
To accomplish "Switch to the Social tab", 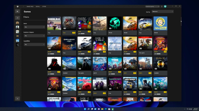I will pos(38,6).
